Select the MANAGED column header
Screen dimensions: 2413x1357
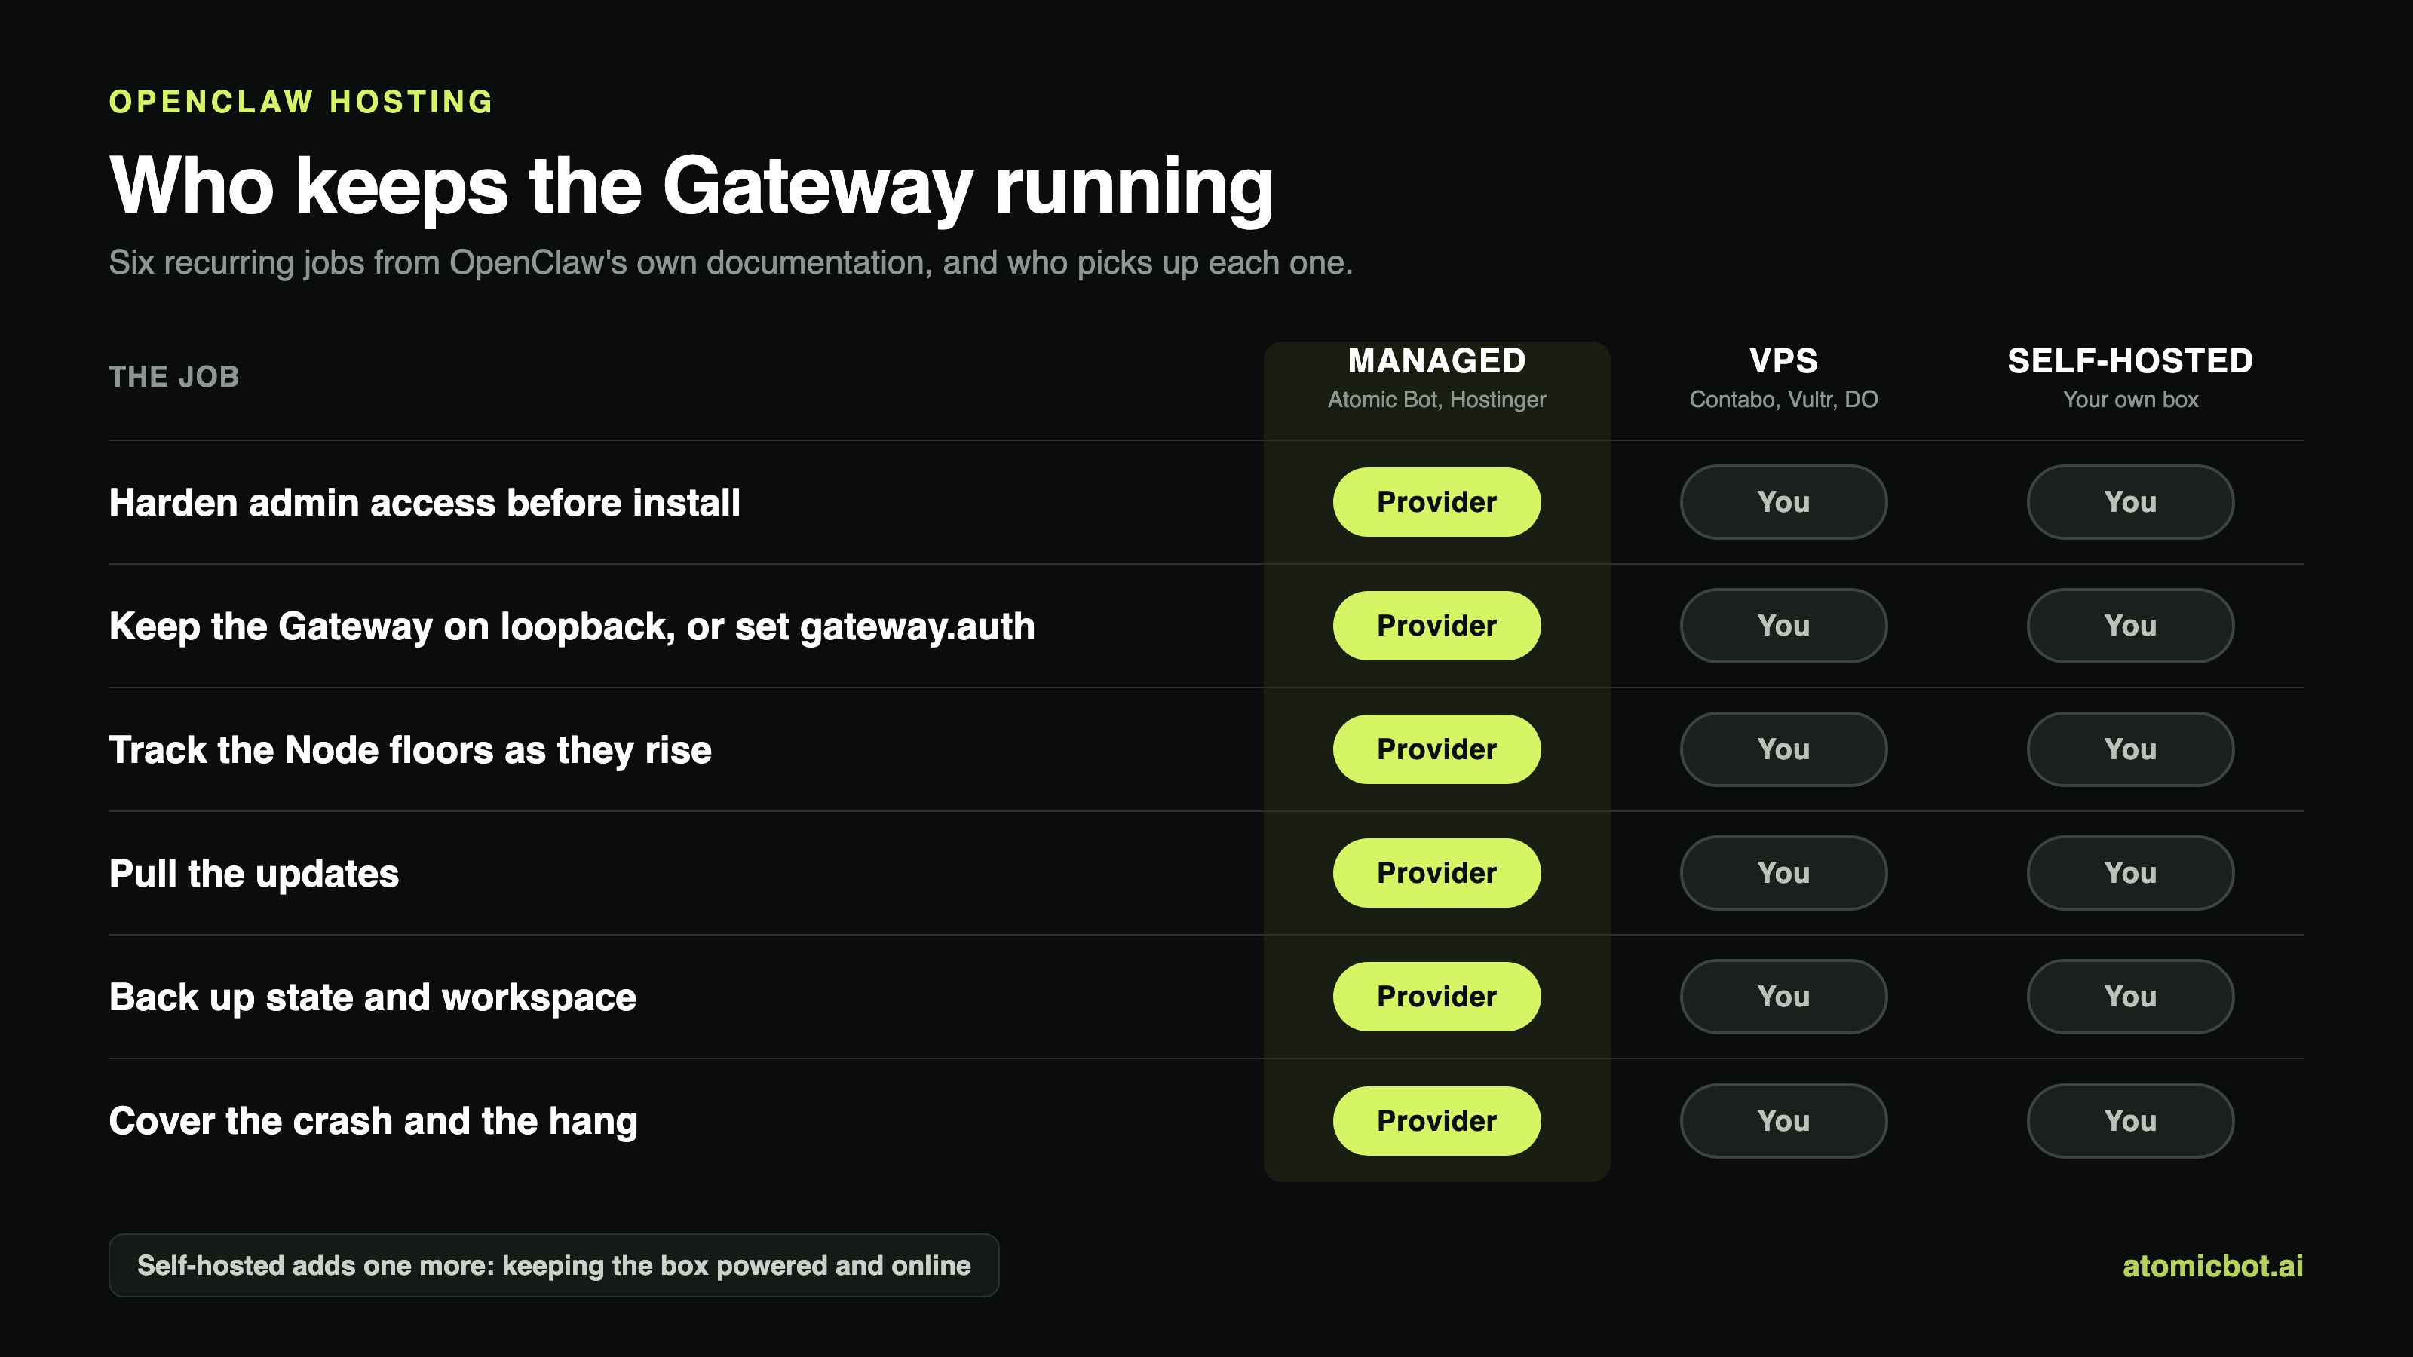1437,360
